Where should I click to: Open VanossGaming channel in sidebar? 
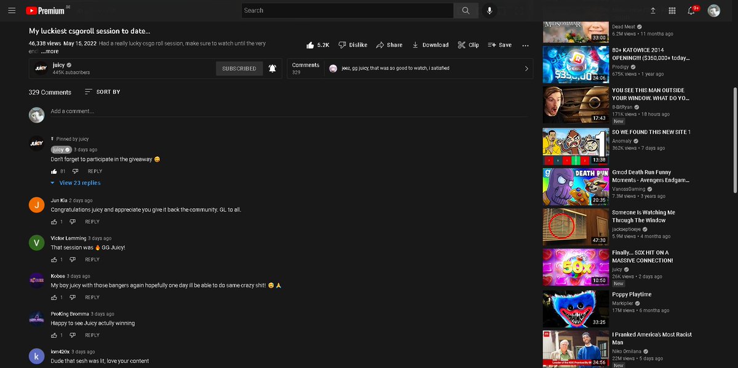tap(630, 189)
